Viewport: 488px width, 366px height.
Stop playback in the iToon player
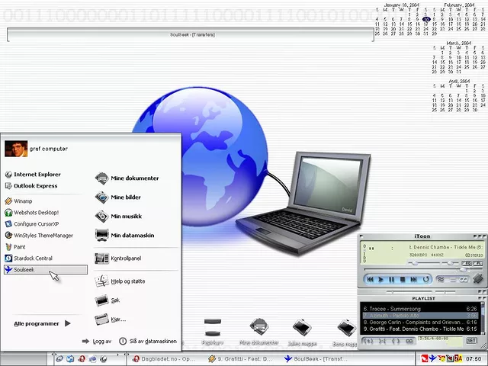coord(403,280)
